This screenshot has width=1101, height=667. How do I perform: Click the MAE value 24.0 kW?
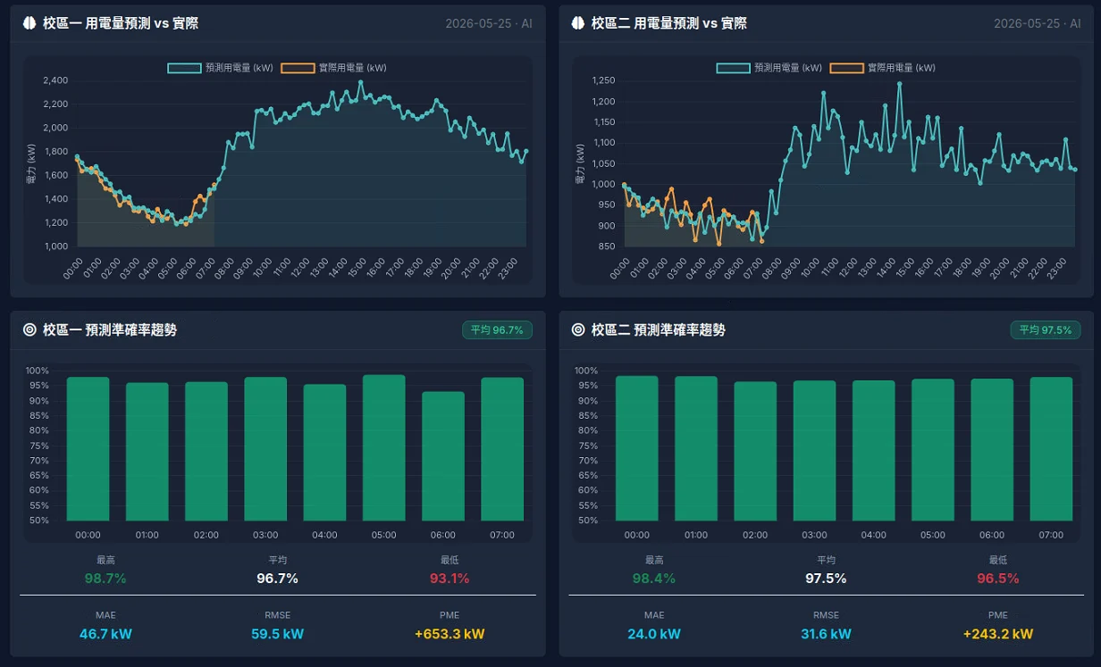point(654,634)
